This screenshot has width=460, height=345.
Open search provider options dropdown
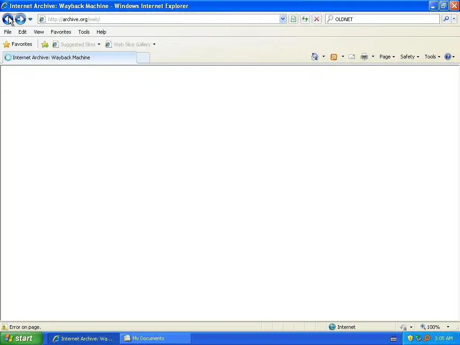454,19
